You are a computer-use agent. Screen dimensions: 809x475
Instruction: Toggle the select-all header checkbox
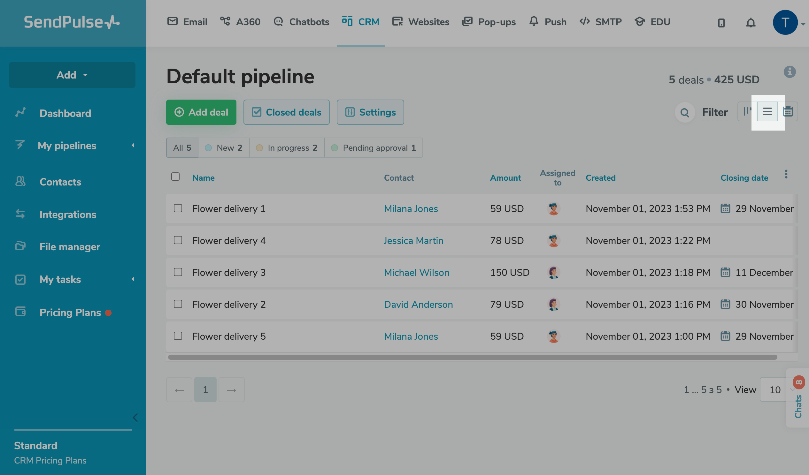175,177
